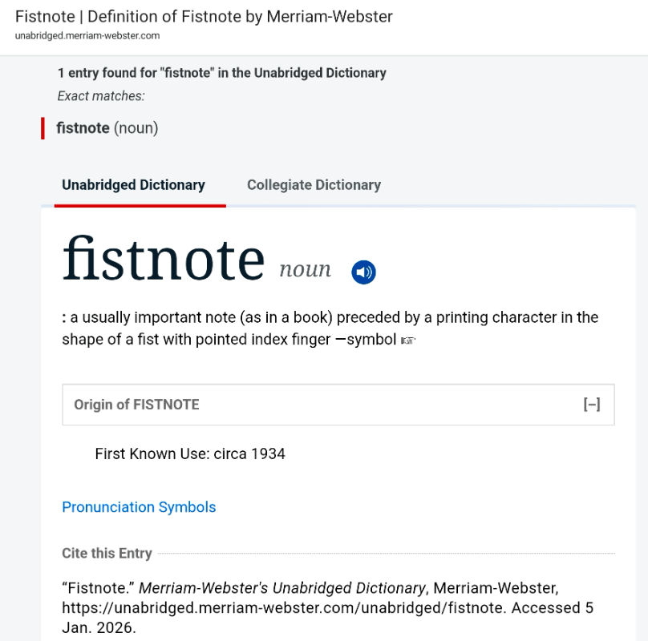Click the pointing fist symbol after the definition

pyautogui.click(x=407, y=341)
